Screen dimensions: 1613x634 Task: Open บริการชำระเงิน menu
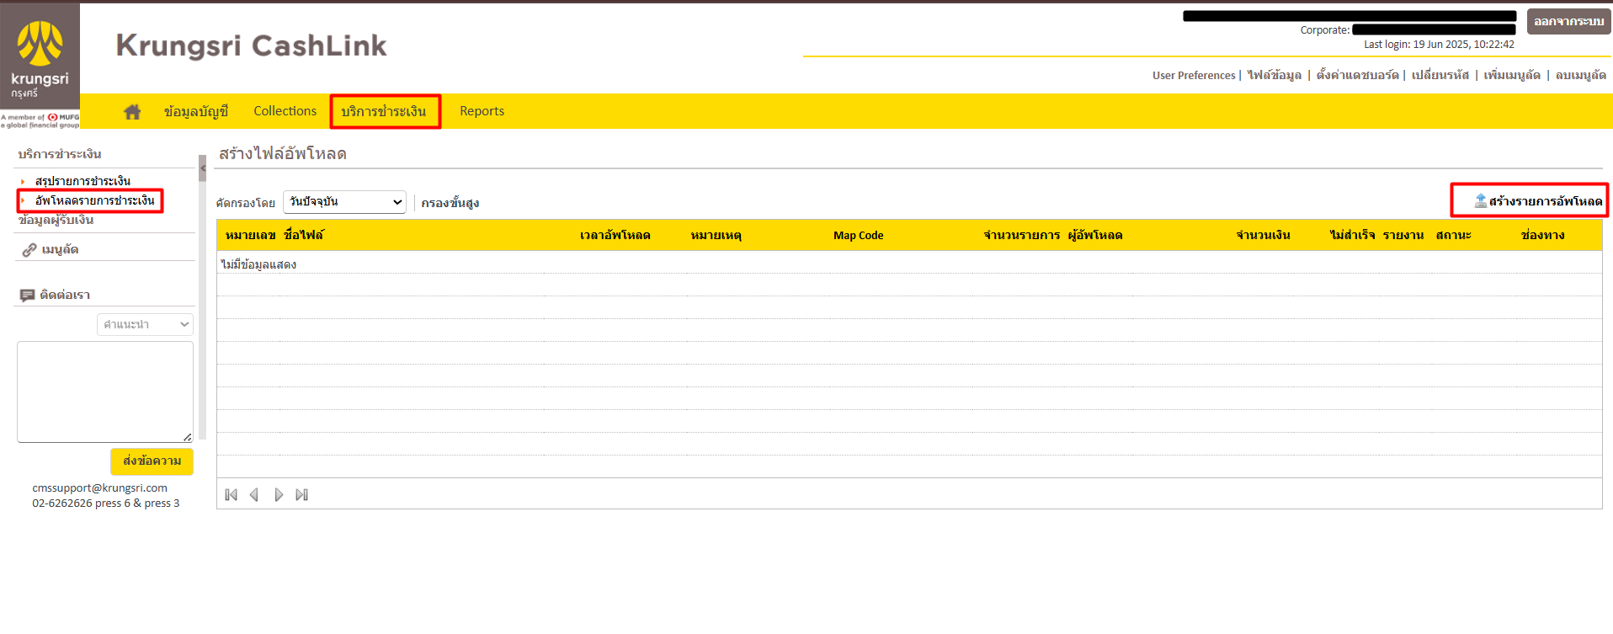click(x=384, y=111)
